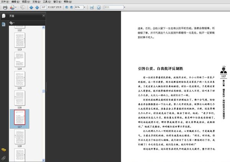Print the document with the printer icon
230x162 pixels.
point(5,7)
